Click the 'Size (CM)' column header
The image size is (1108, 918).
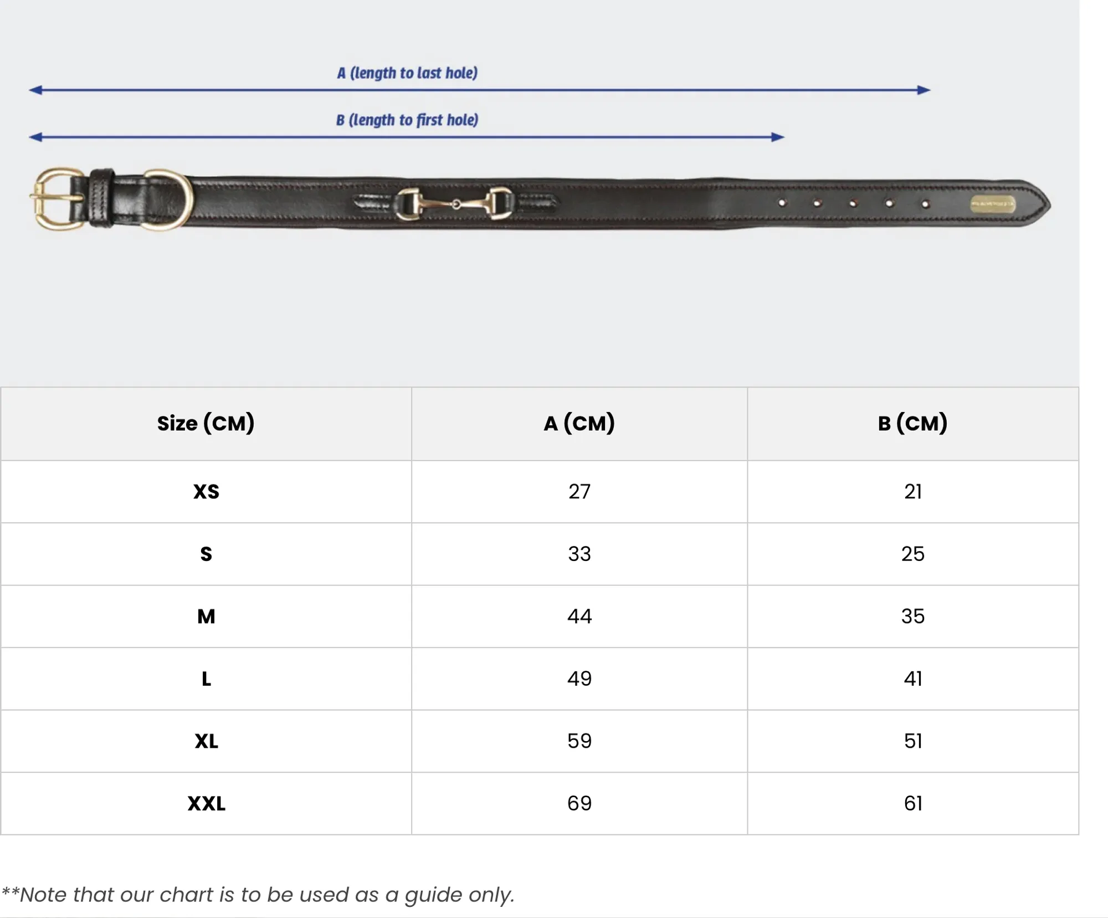(x=206, y=424)
